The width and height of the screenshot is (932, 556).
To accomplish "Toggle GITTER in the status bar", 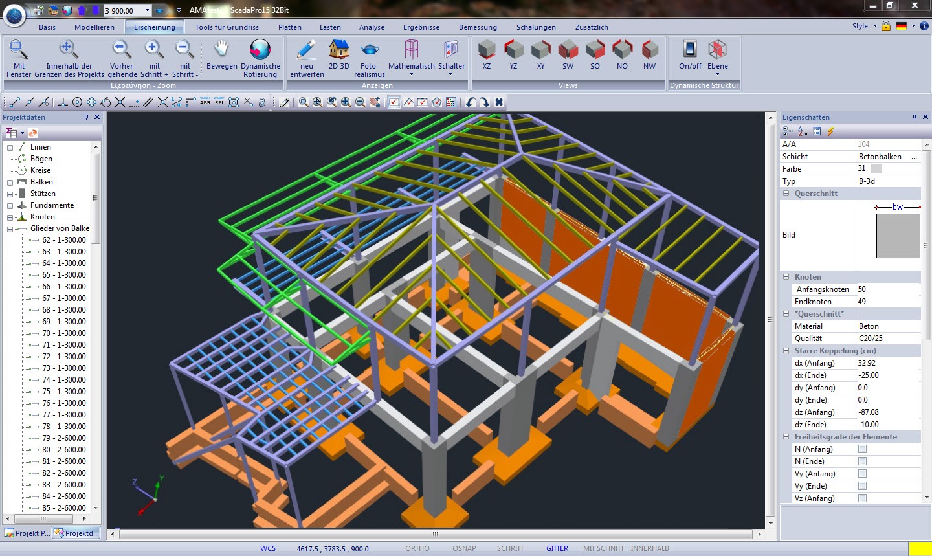I will [557, 548].
